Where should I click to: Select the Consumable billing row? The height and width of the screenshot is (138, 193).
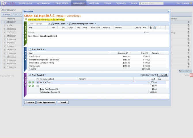pos(97,66)
